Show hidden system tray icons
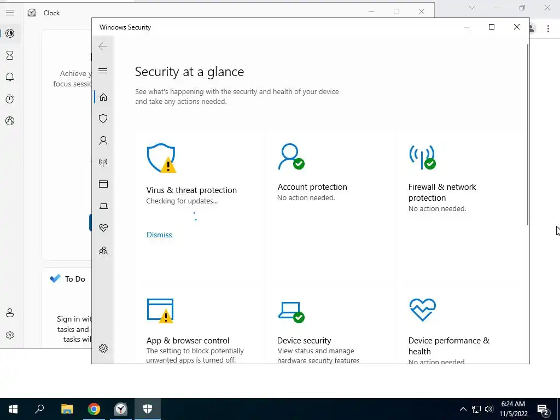 (x=463, y=409)
